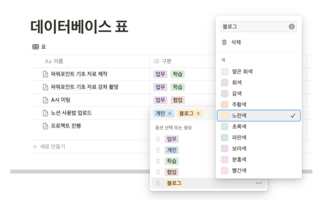Screen dimensions: 329x200
Task: Choose the 갈색 color option
Action: click(259, 93)
